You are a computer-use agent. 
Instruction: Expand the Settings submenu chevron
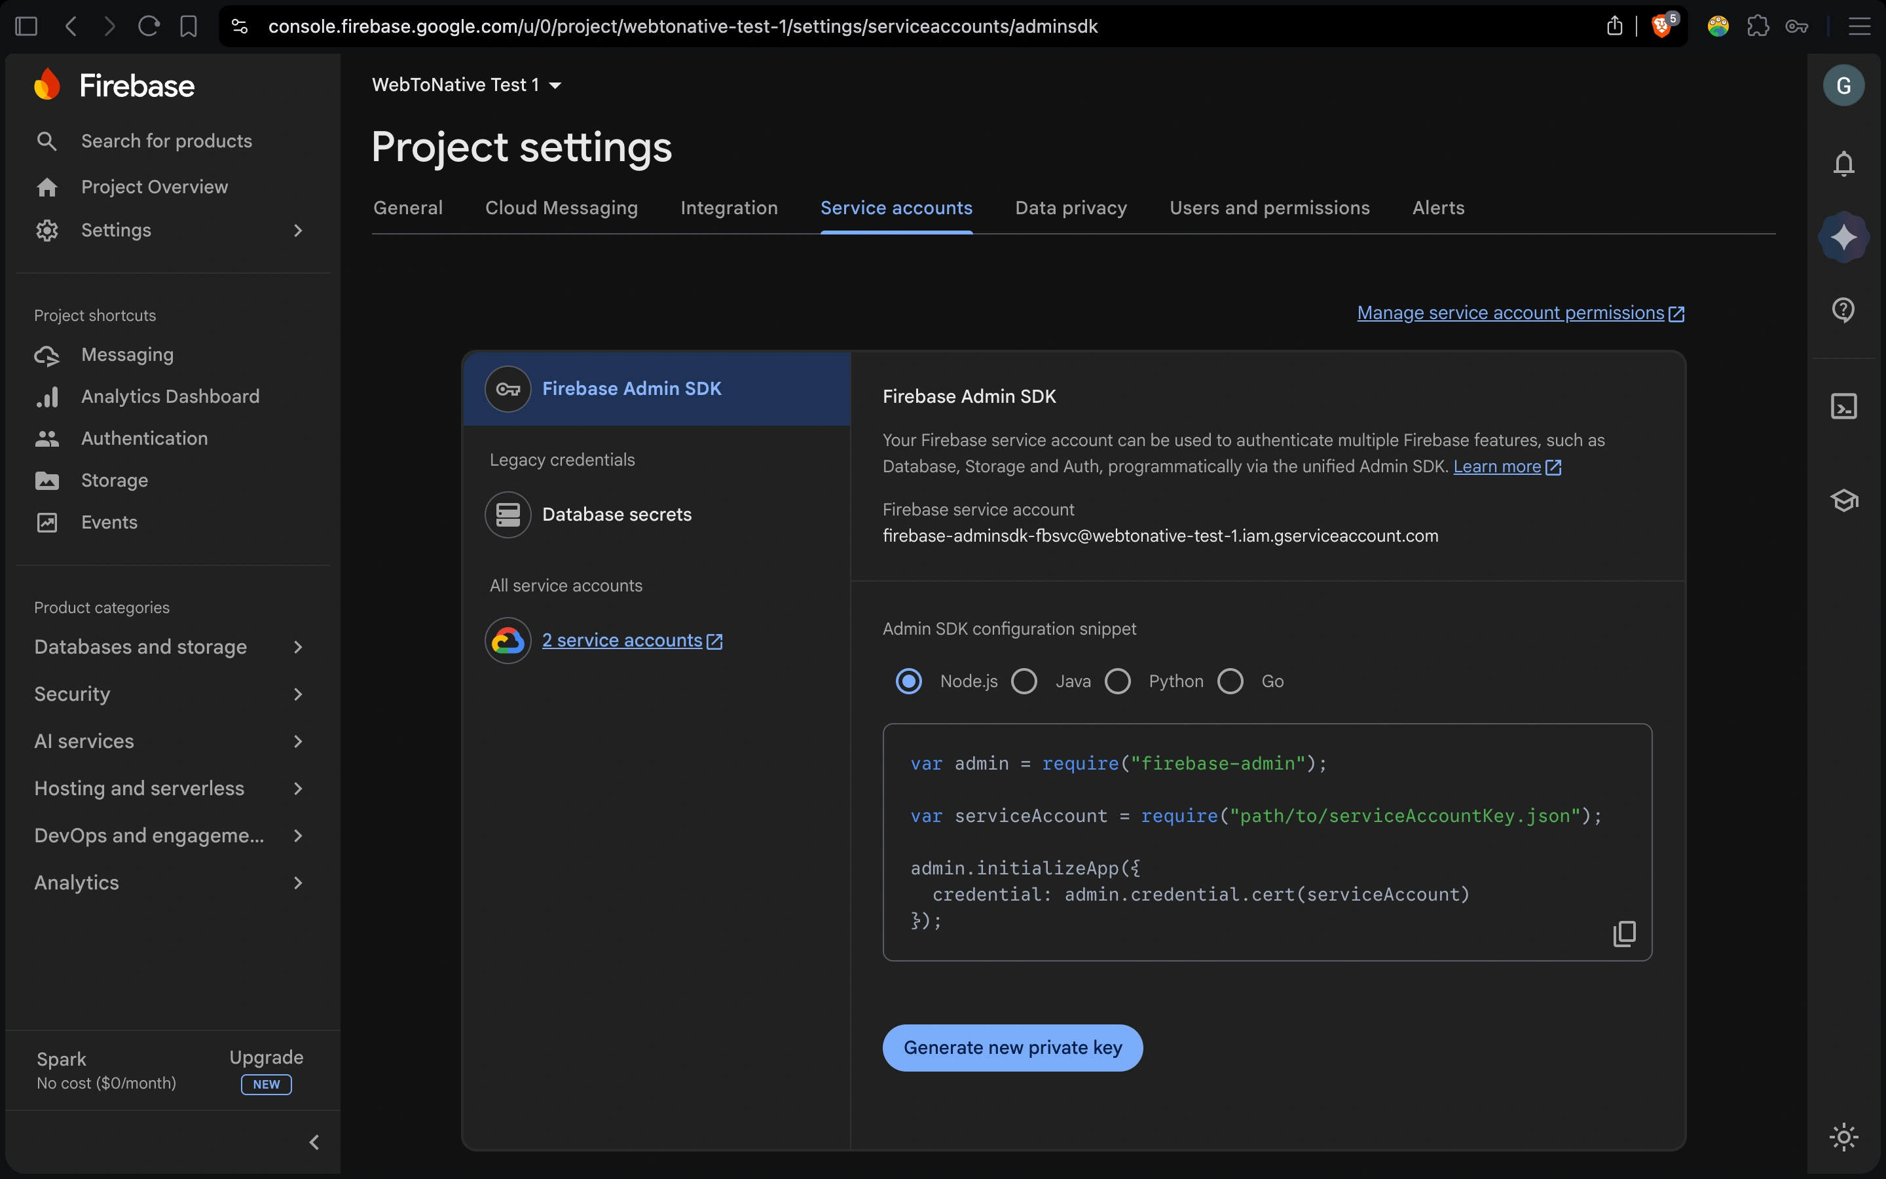pyautogui.click(x=298, y=230)
